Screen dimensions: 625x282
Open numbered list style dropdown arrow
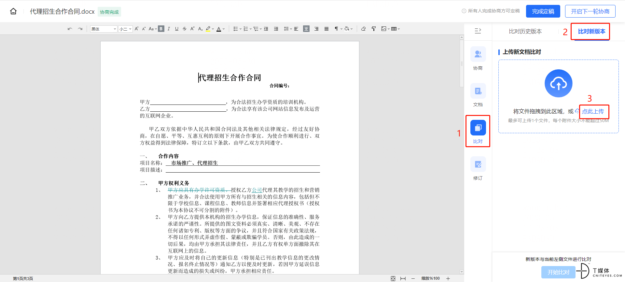pos(251,29)
